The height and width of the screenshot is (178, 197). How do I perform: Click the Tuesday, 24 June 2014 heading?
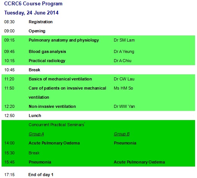(x=31, y=13)
